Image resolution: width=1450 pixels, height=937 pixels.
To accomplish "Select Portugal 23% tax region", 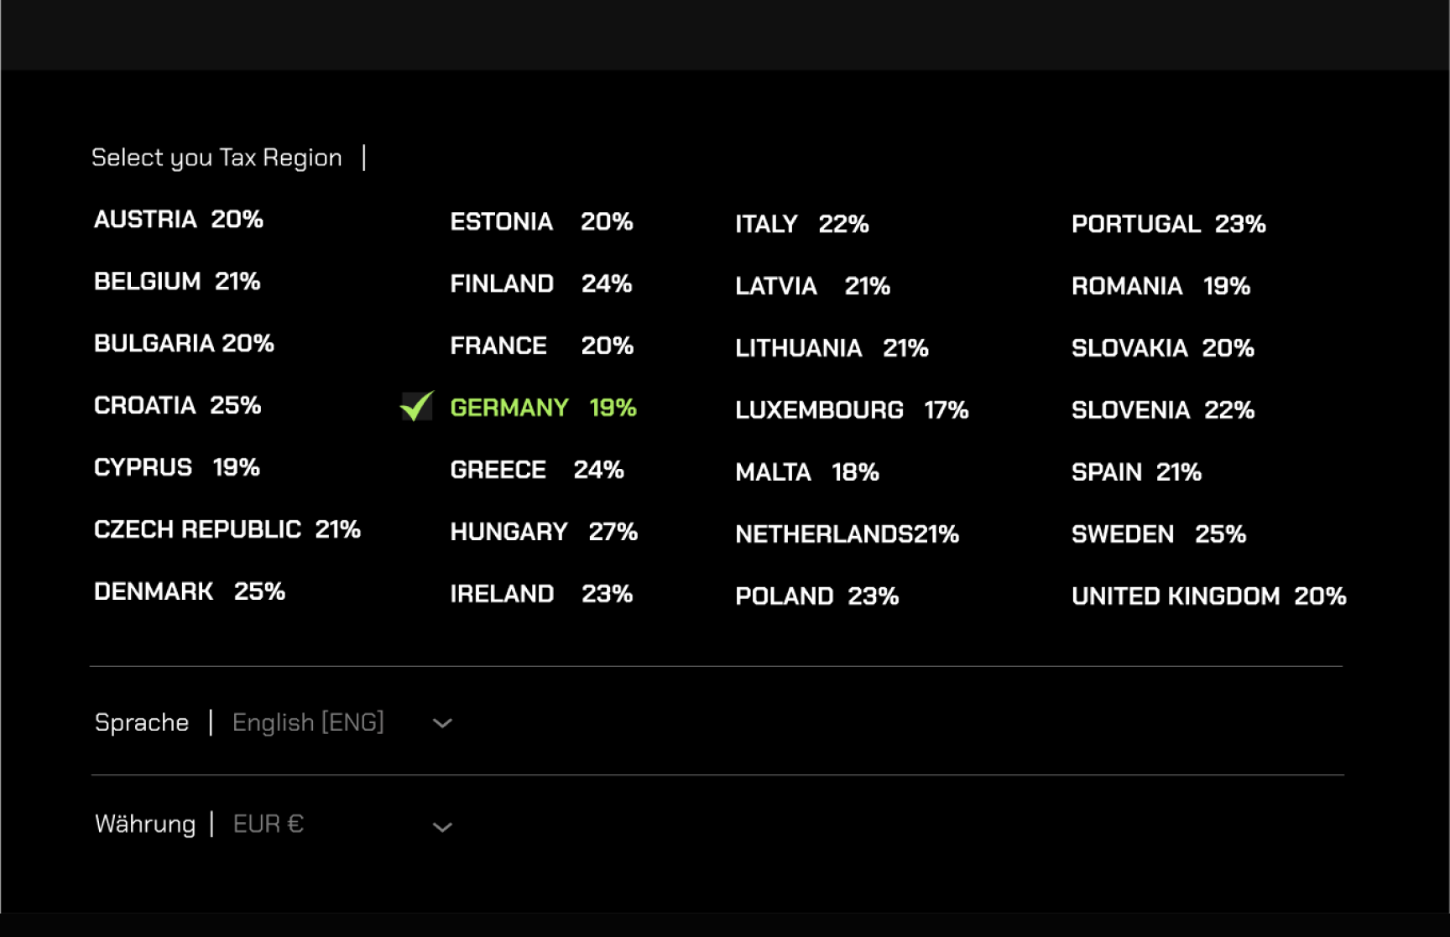I will point(1168,225).
